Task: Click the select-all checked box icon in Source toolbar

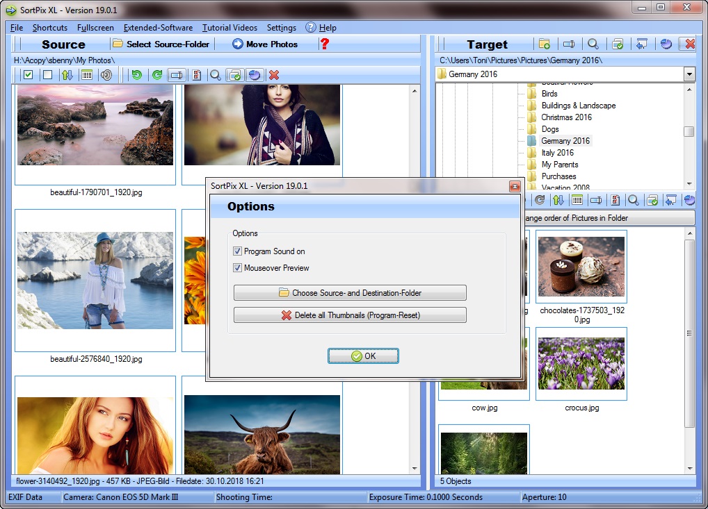Action: pyautogui.click(x=28, y=75)
